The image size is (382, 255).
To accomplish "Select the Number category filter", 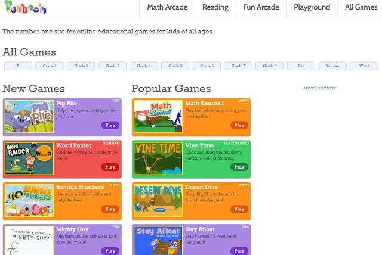I will [332, 66].
